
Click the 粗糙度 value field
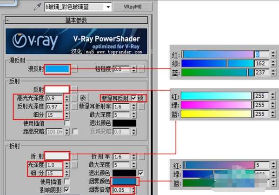(x=121, y=69)
